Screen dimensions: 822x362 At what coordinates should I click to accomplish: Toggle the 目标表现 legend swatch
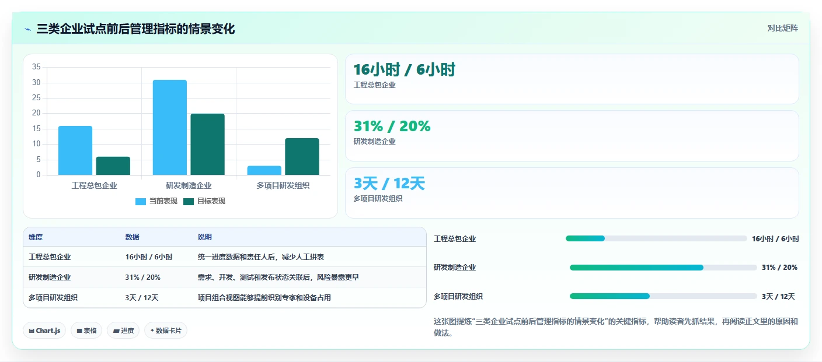[x=189, y=201]
